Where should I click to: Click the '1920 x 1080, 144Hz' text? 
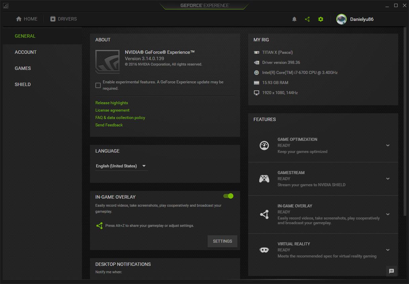pos(280,93)
